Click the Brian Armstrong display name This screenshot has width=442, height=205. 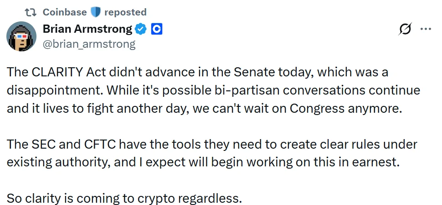click(87, 29)
